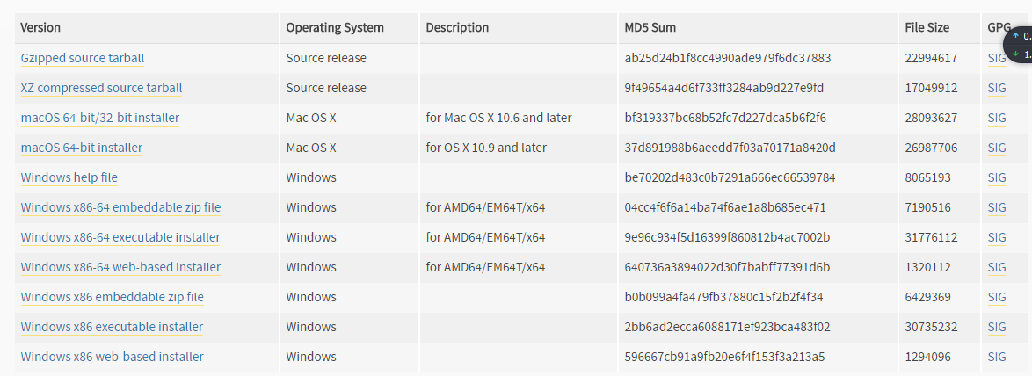This screenshot has width=1032, height=376.
Task: Click the Version column header
Action: tap(40, 27)
